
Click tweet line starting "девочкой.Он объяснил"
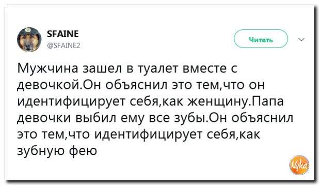point(141,85)
